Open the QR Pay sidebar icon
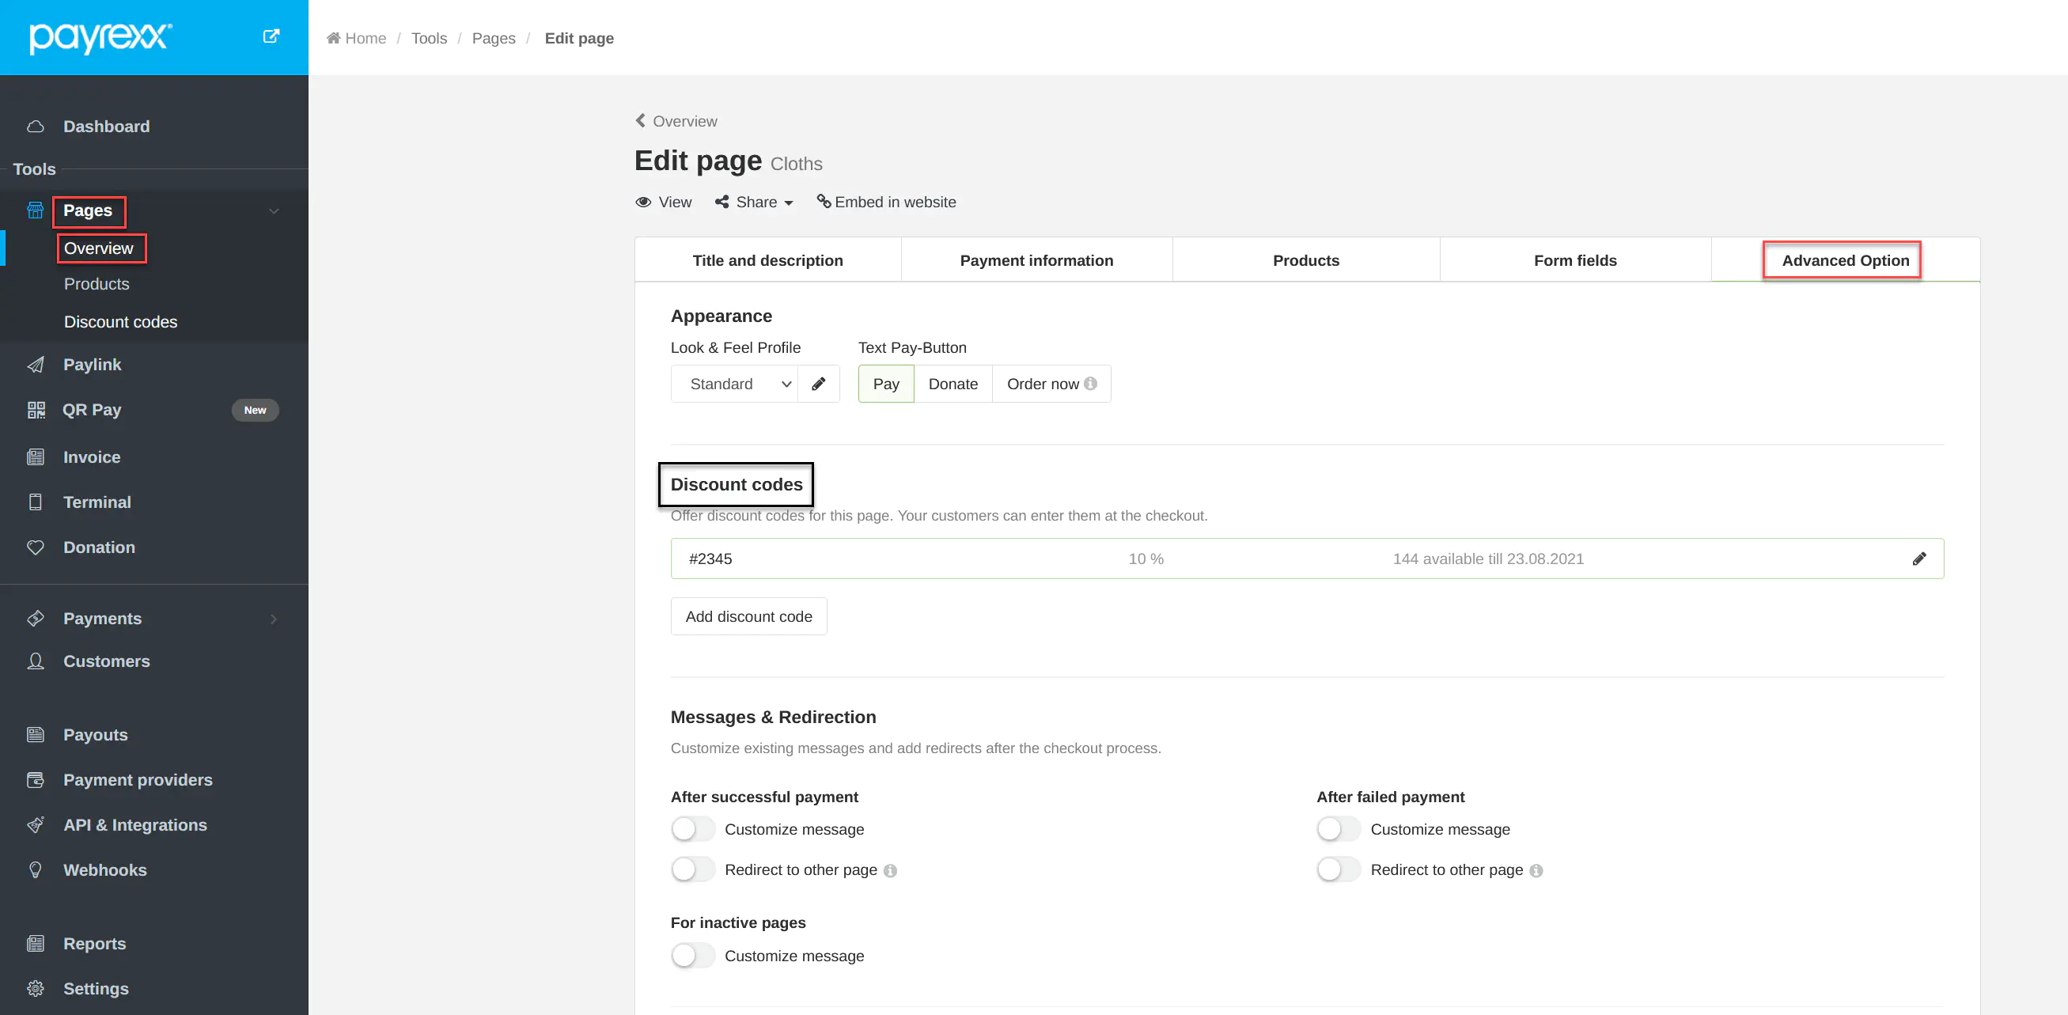This screenshot has height=1015, width=2068. [36, 411]
